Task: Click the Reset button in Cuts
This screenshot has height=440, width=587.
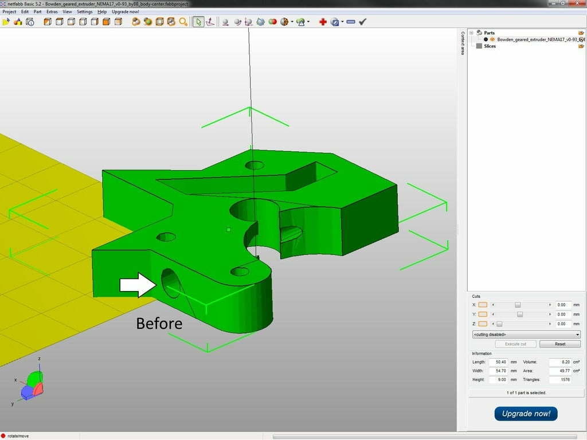Action: [x=560, y=344]
